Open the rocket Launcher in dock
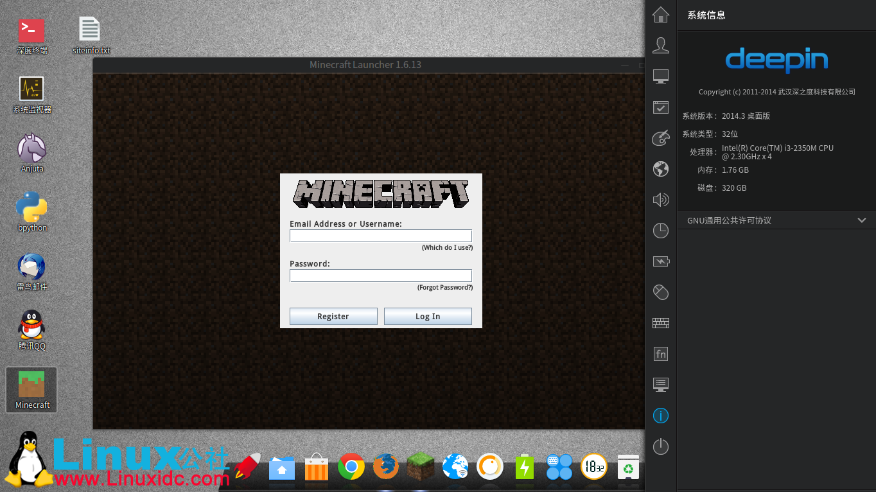 coord(247,466)
